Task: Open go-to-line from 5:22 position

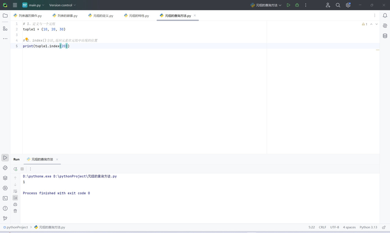Action: [312, 227]
